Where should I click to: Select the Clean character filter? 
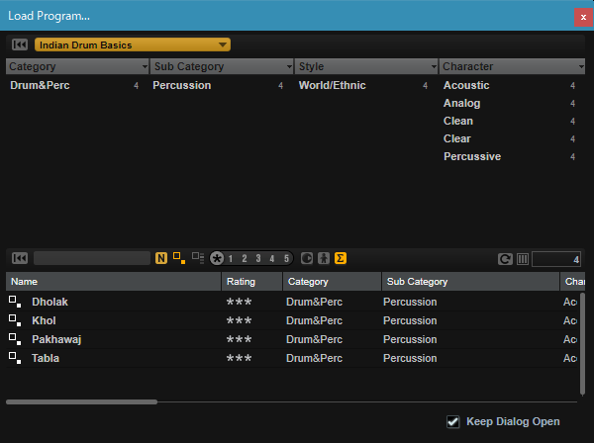tap(510, 121)
